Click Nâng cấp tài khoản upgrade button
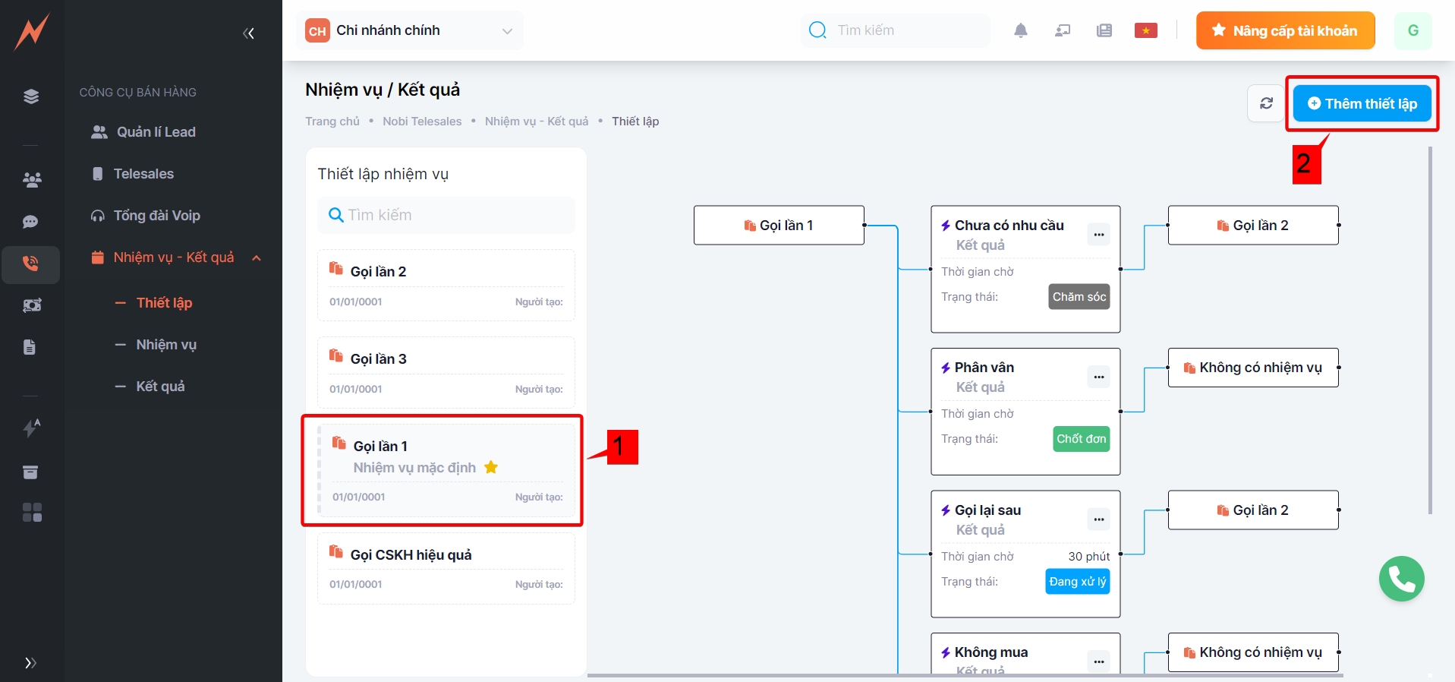Image resolution: width=1455 pixels, height=682 pixels. [x=1285, y=30]
